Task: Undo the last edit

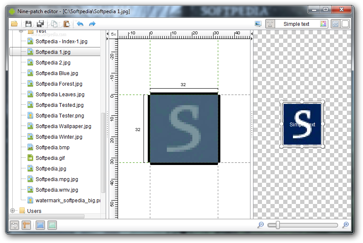Action: [x=80, y=24]
